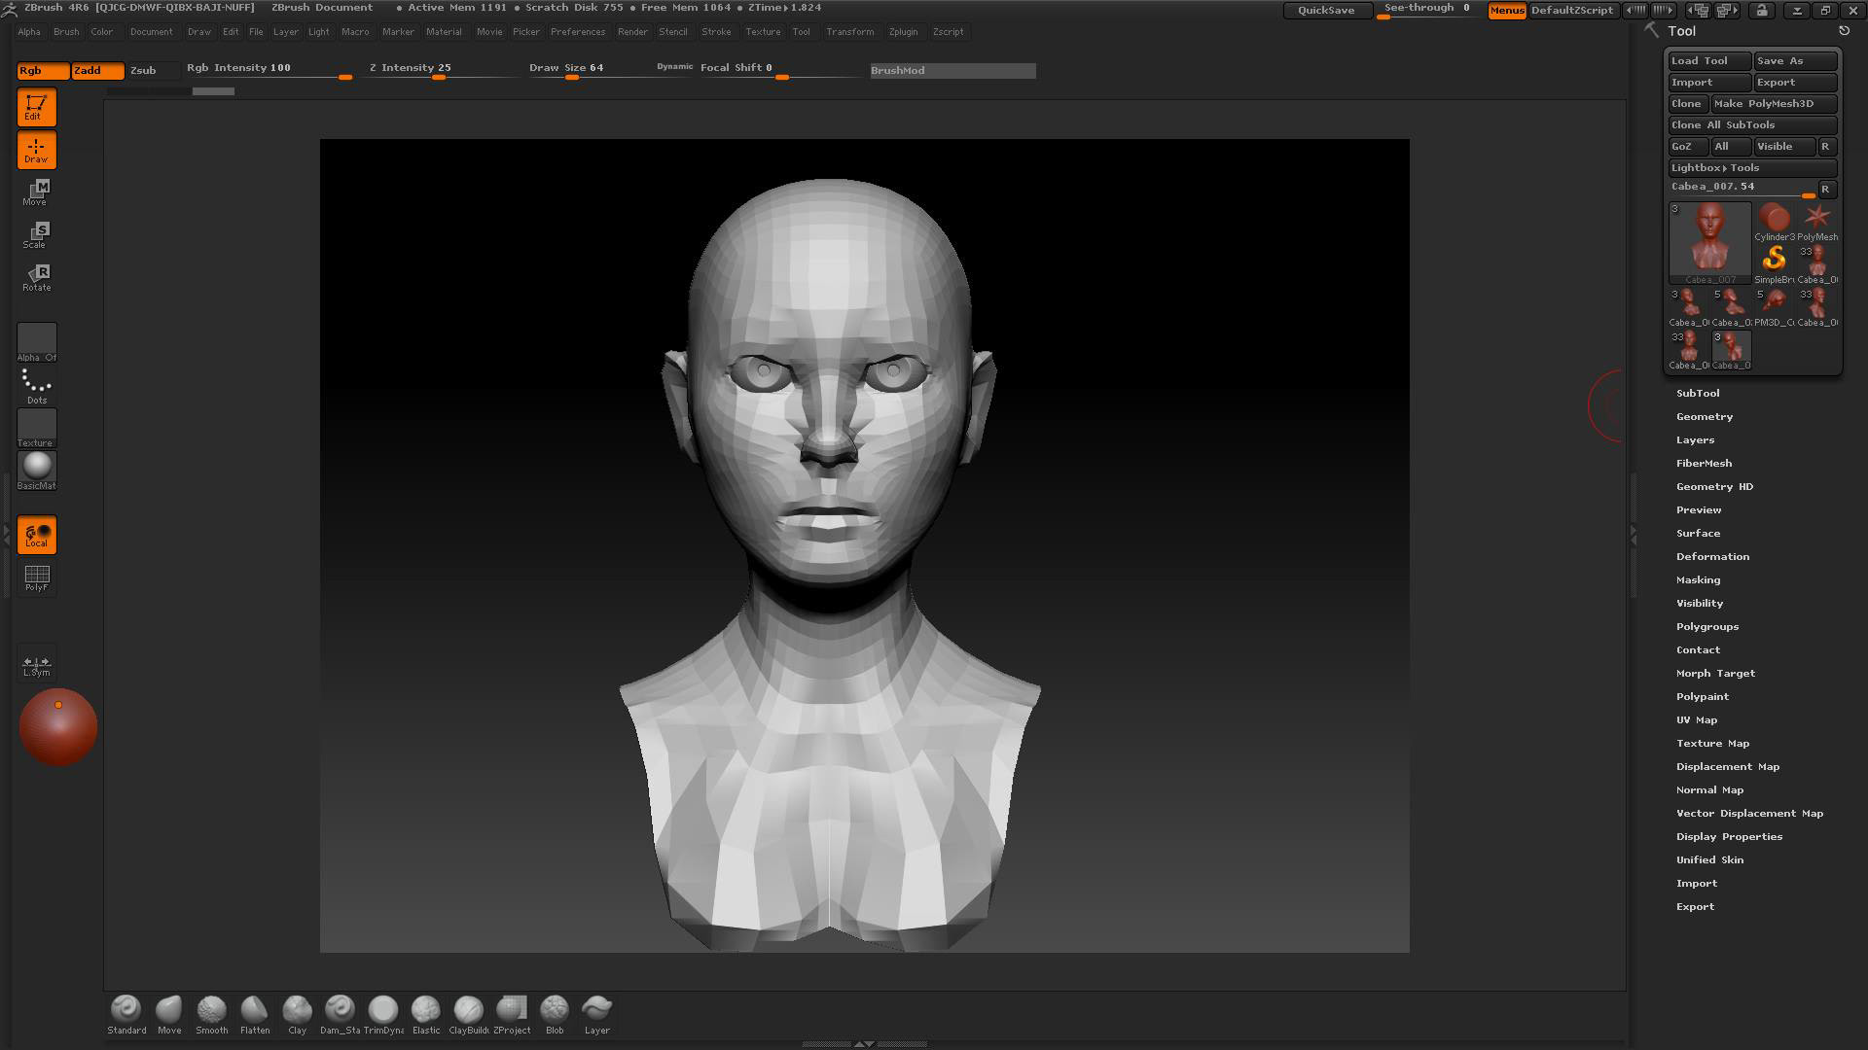Expand the SubTool palette section

pos(1698,393)
